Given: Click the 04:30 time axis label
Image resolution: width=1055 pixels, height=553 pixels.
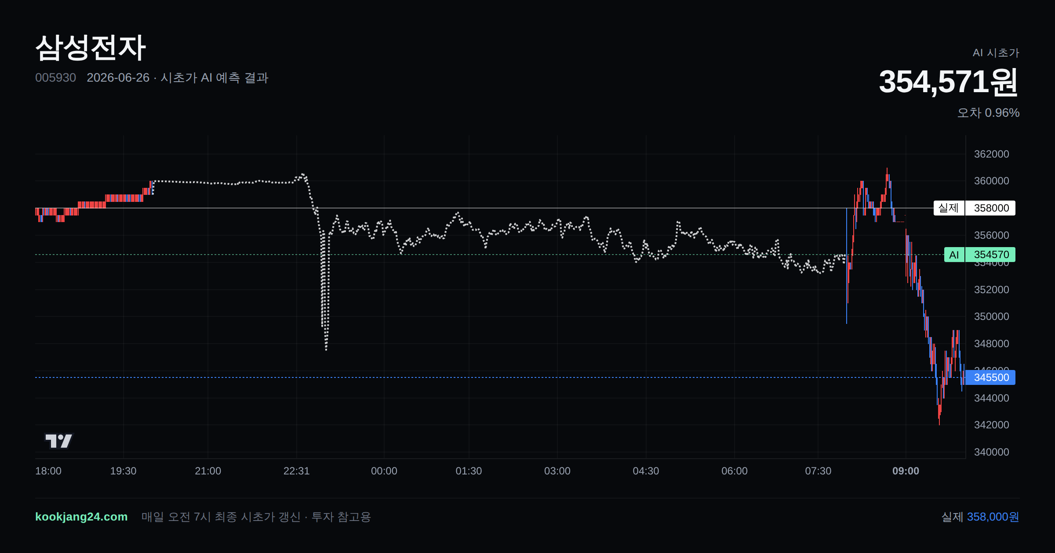Looking at the screenshot, I should pyautogui.click(x=646, y=471).
